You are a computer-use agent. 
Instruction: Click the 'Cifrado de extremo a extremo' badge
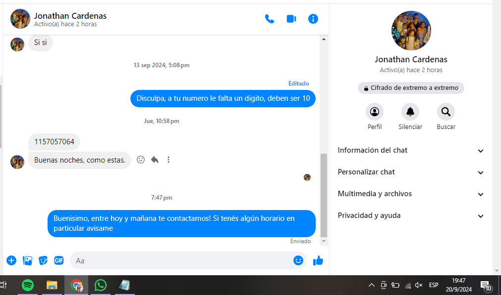pos(411,88)
